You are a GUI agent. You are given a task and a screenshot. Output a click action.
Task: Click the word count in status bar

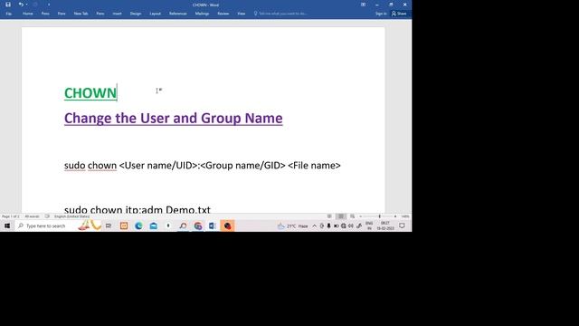[x=32, y=216]
